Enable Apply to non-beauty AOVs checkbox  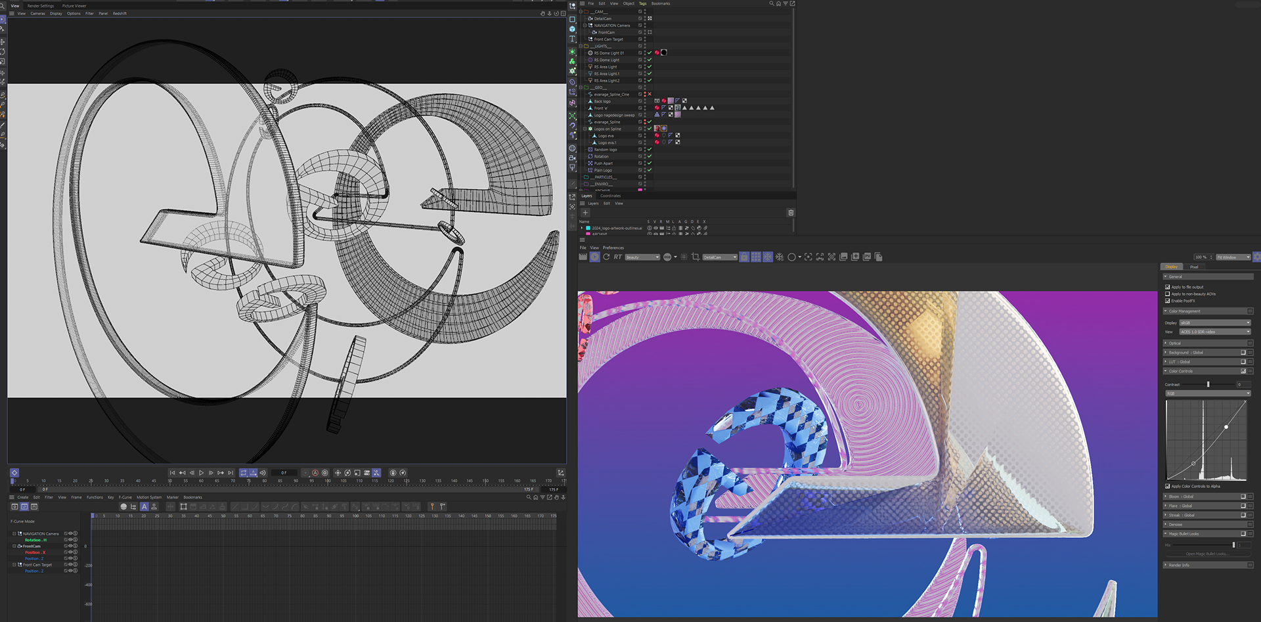pyautogui.click(x=1168, y=294)
